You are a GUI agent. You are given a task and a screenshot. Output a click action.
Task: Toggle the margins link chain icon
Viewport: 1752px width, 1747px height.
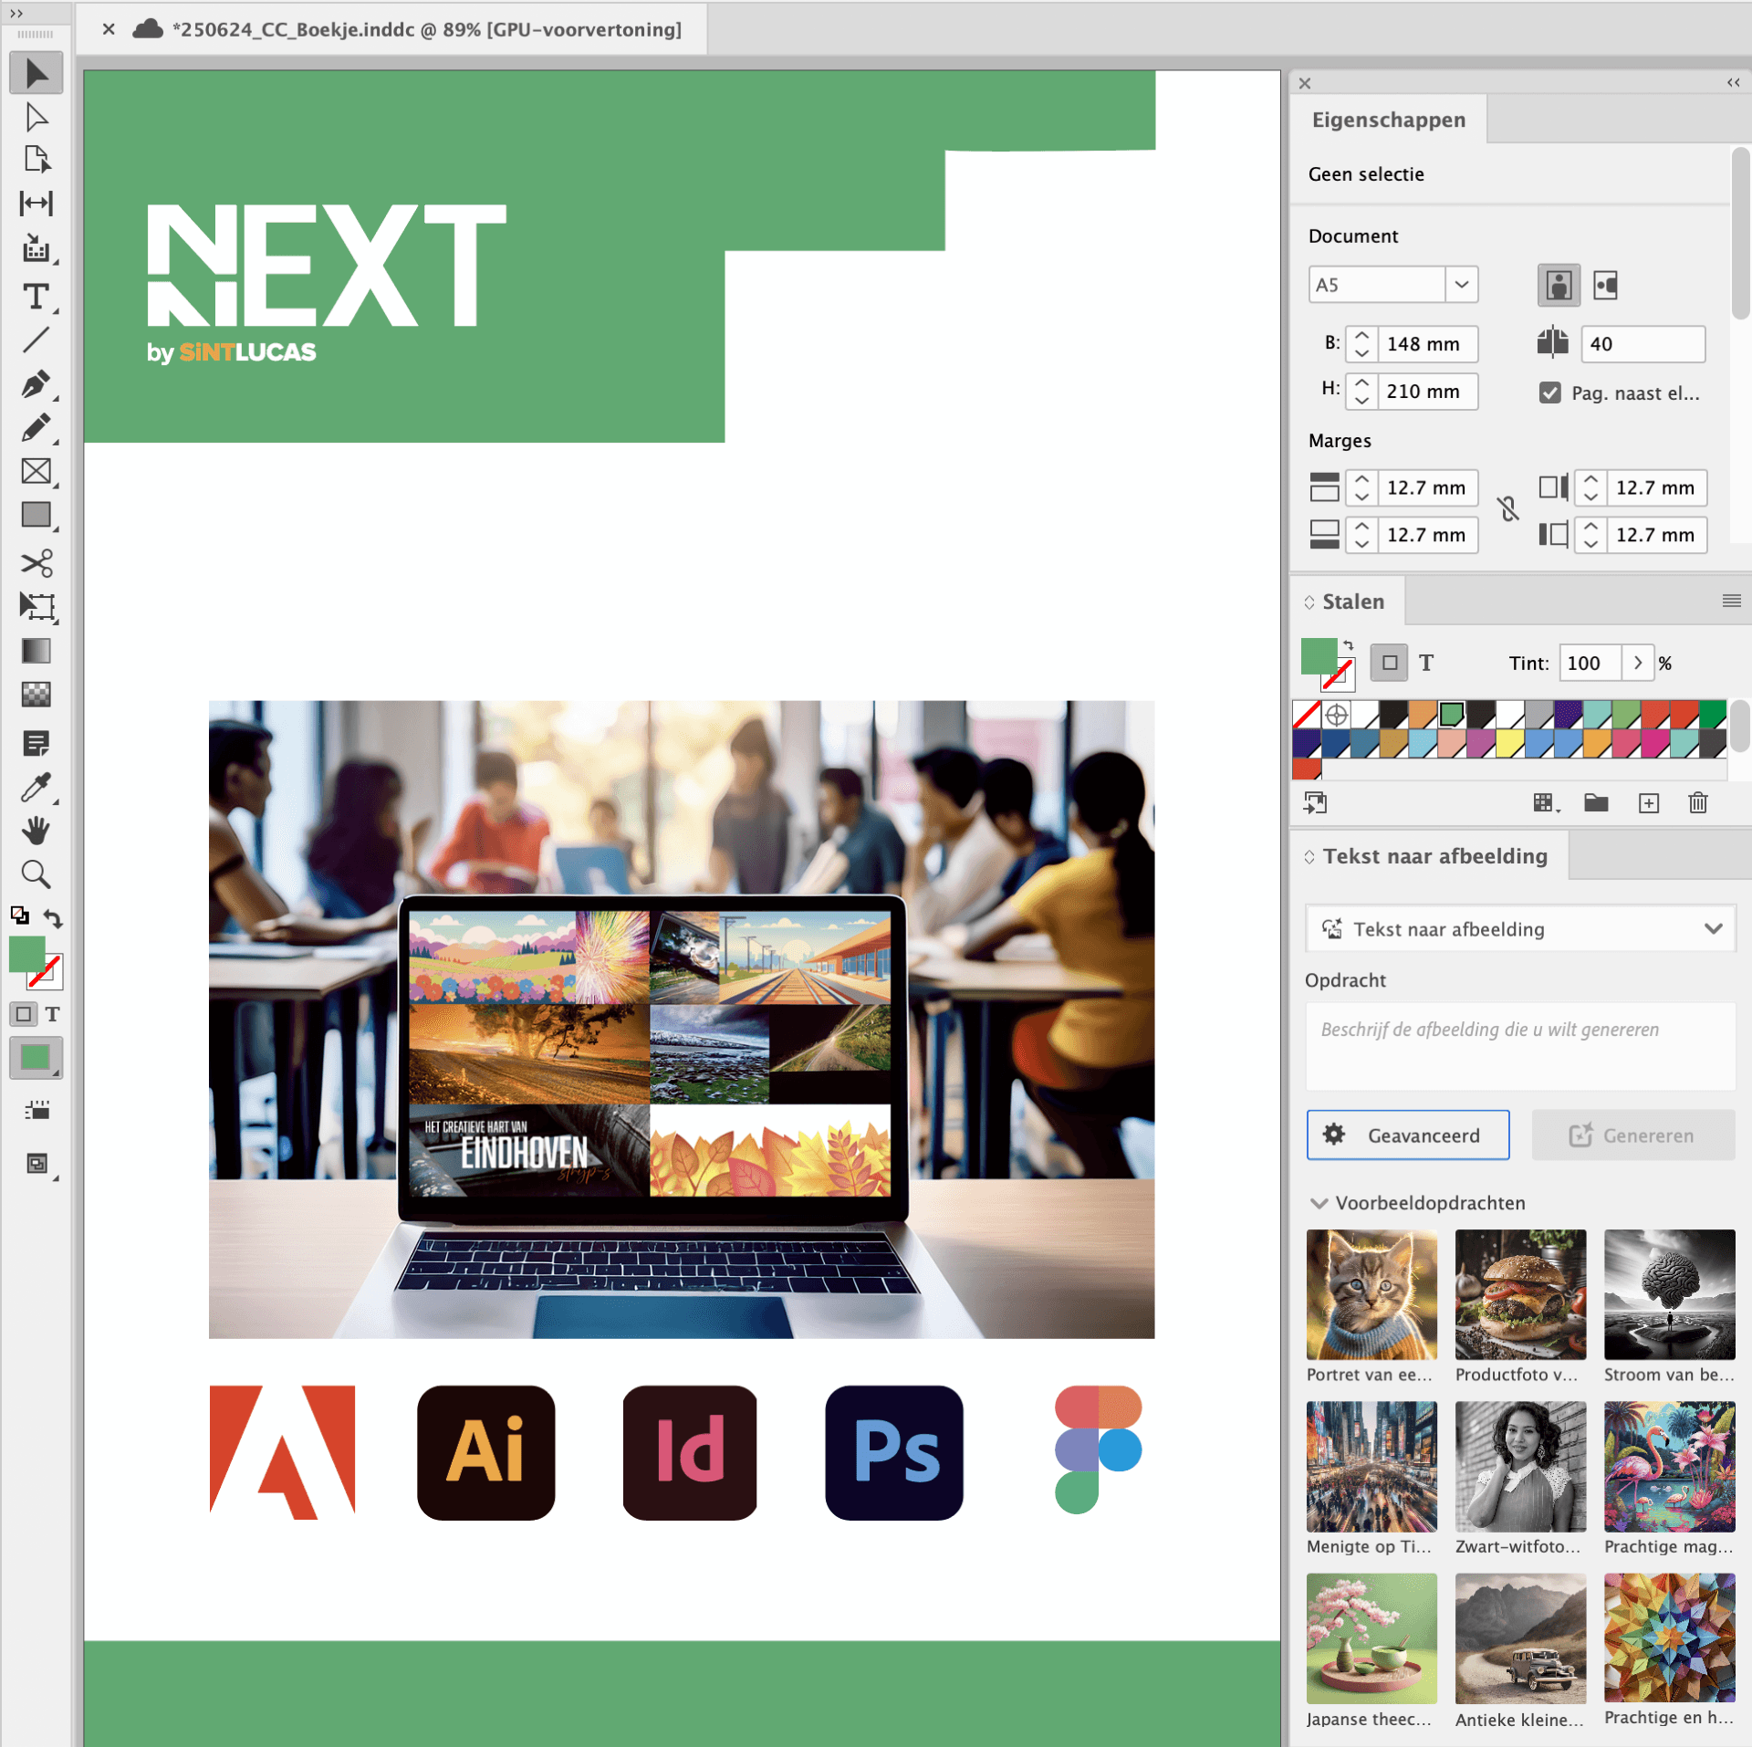click(x=1508, y=509)
